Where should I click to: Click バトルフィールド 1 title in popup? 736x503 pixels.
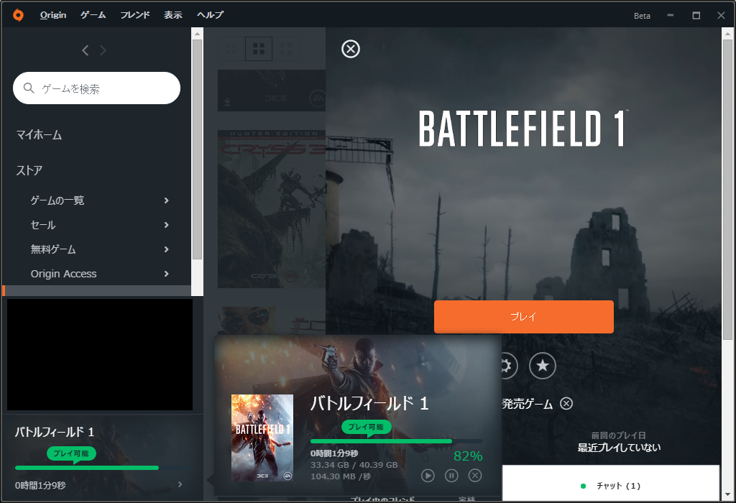click(x=369, y=404)
